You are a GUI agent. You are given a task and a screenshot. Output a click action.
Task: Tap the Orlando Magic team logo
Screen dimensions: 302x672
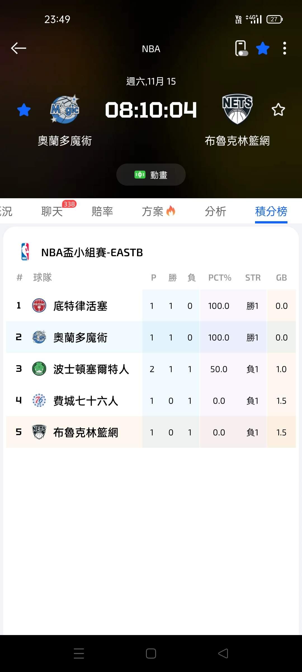point(65,109)
